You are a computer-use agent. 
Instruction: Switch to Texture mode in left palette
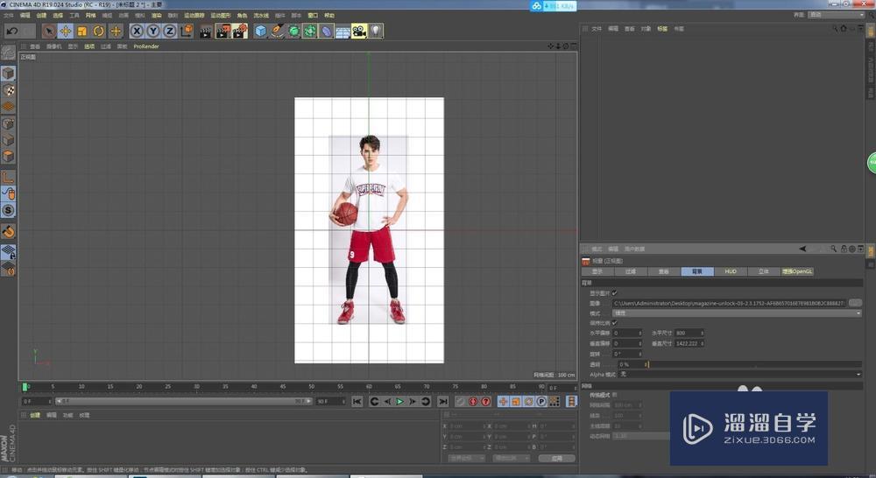pyautogui.click(x=9, y=90)
